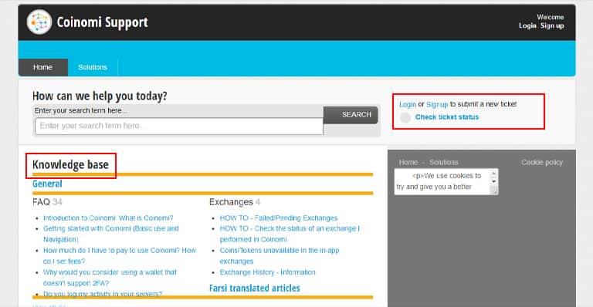This screenshot has height=307, width=593.
Task: Click the SEARCH button
Action: pyautogui.click(x=351, y=115)
